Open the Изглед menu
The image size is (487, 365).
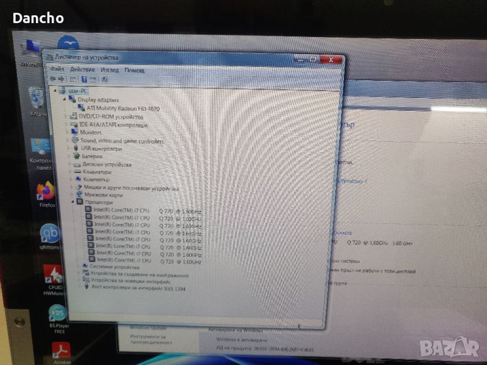pos(110,70)
